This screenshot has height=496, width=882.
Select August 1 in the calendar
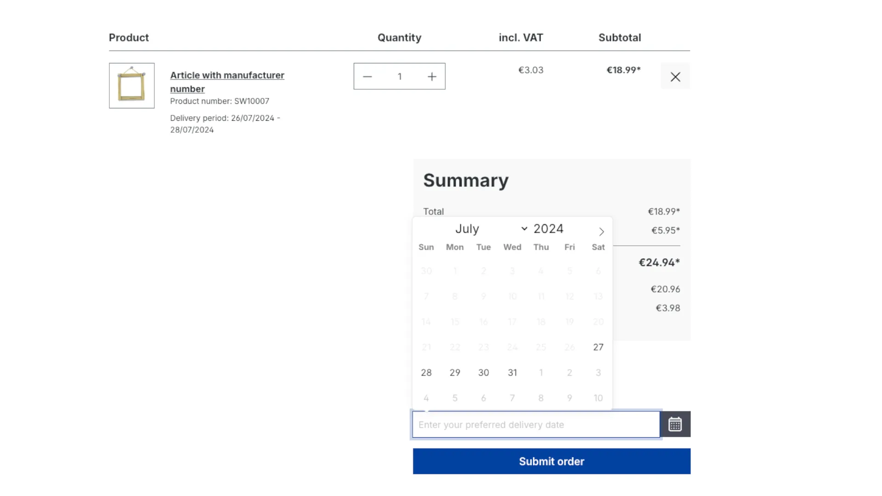click(541, 372)
